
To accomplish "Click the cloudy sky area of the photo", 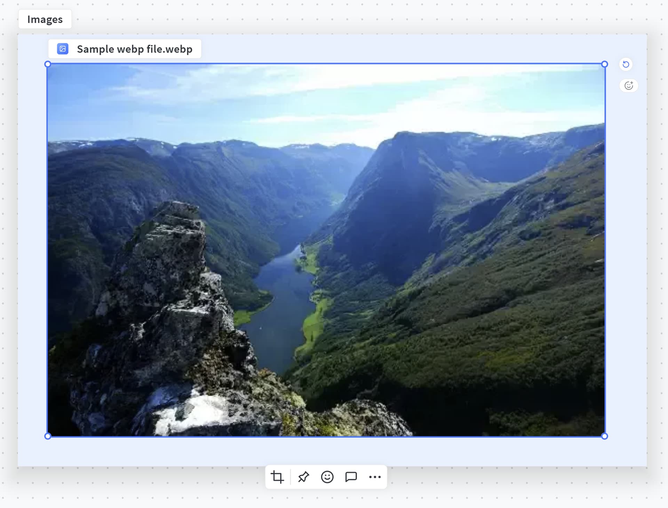I will coord(313,94).
